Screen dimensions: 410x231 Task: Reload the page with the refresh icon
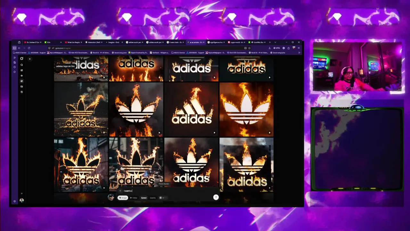click(x=29, y=48)
